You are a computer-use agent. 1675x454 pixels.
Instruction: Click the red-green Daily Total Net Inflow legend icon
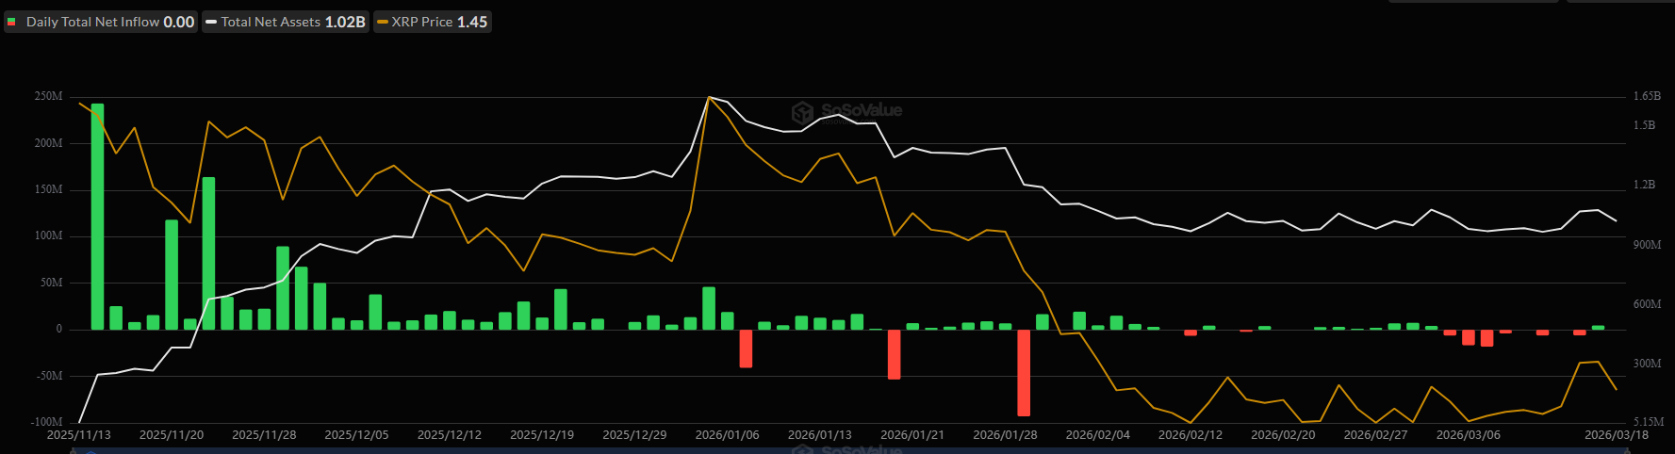click(12, 22)
